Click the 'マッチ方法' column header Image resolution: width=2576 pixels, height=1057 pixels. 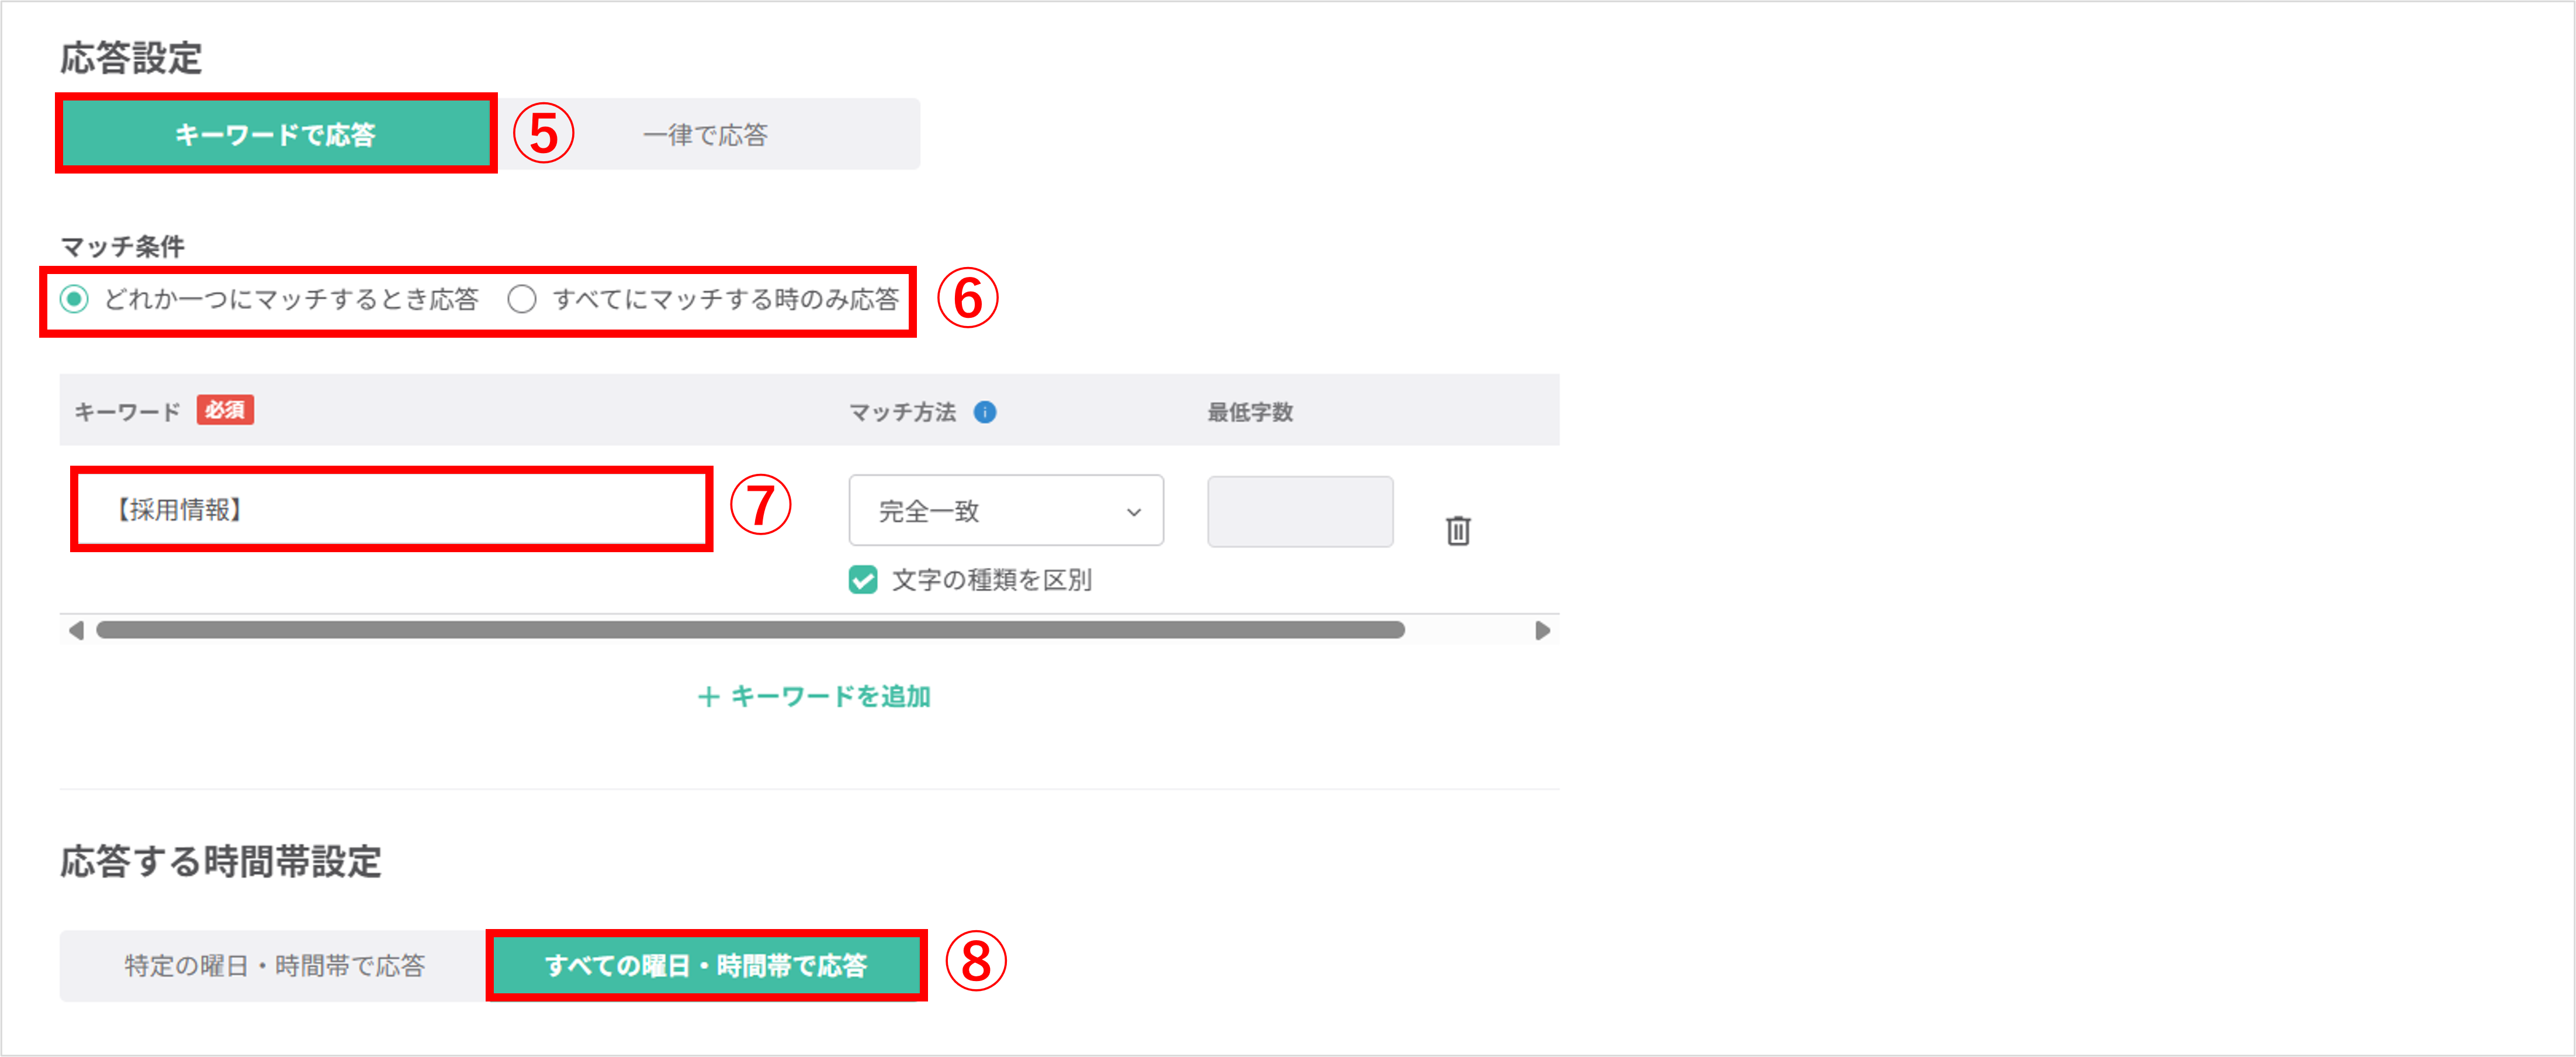coord(902,412)
